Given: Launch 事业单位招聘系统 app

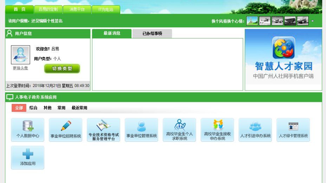Looking at the screenshot, I should 66,130.
